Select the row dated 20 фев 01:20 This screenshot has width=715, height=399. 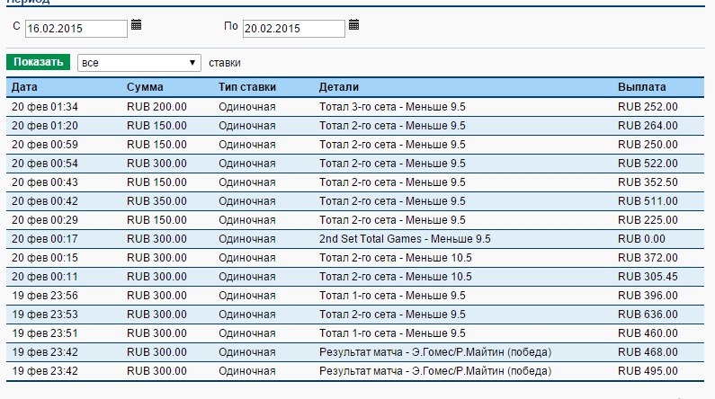tap(355, 126)
